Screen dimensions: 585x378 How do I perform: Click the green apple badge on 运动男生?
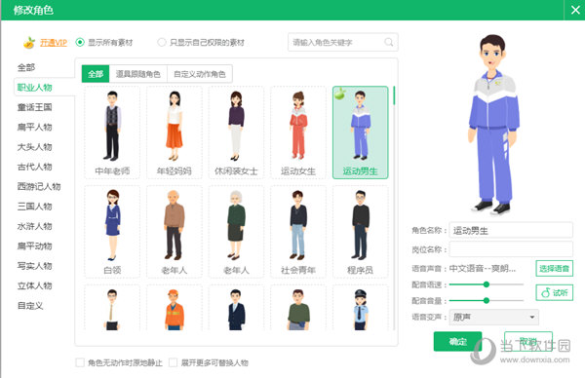pyautogui.click(x=340, y=94)
